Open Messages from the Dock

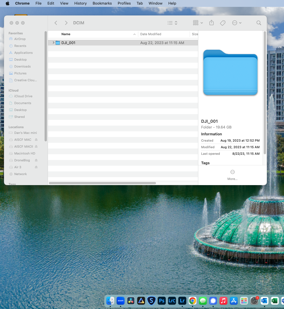(x=203, y=301)
